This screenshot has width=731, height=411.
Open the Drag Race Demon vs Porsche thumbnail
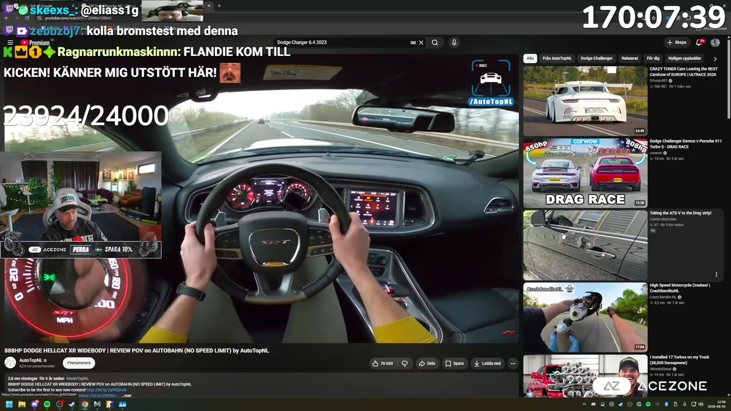coord(585,173)
